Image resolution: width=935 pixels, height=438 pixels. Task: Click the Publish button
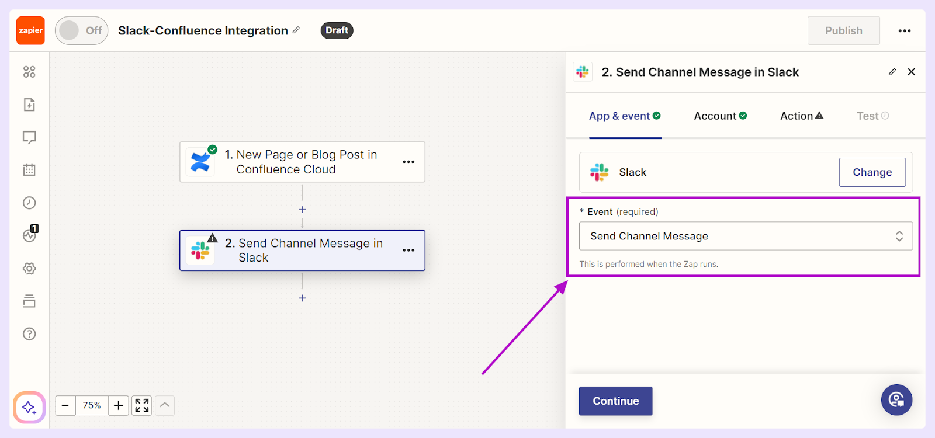(x=843, y=30)
